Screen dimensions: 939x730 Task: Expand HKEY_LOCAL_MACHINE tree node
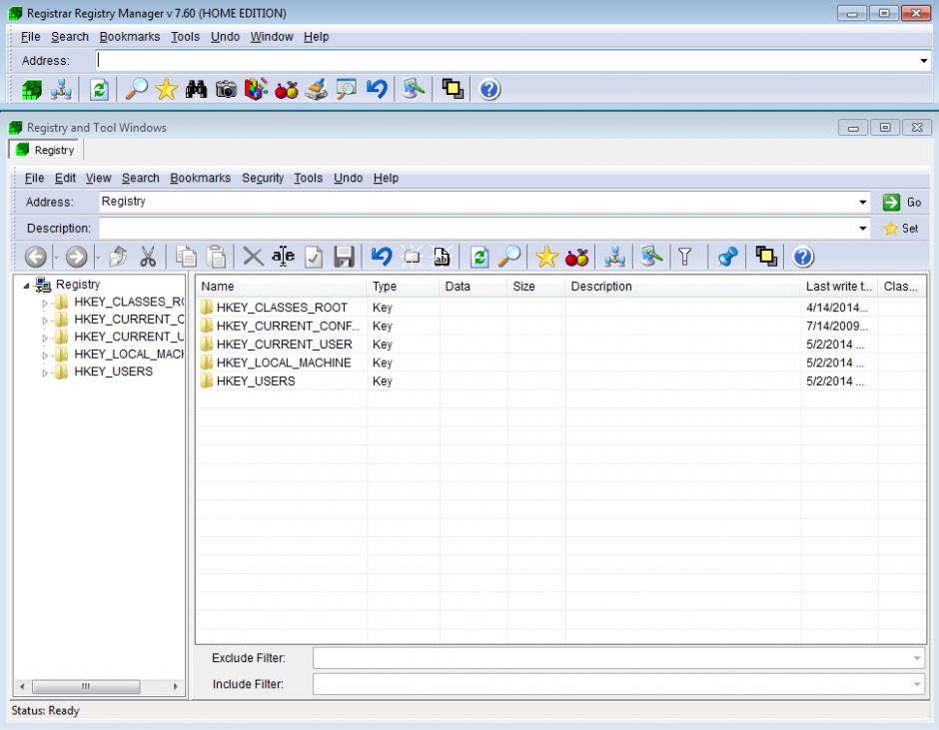coord(44,356)
